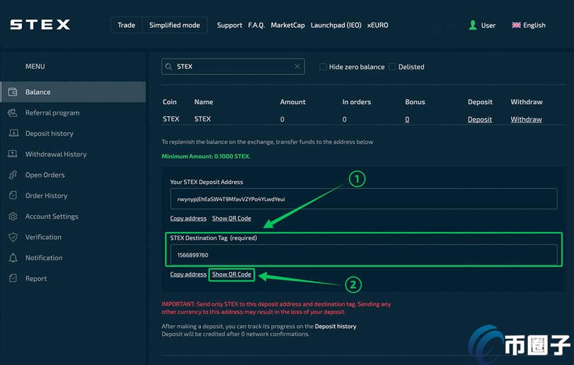Open the xEURO page

(x=378, y=25)
